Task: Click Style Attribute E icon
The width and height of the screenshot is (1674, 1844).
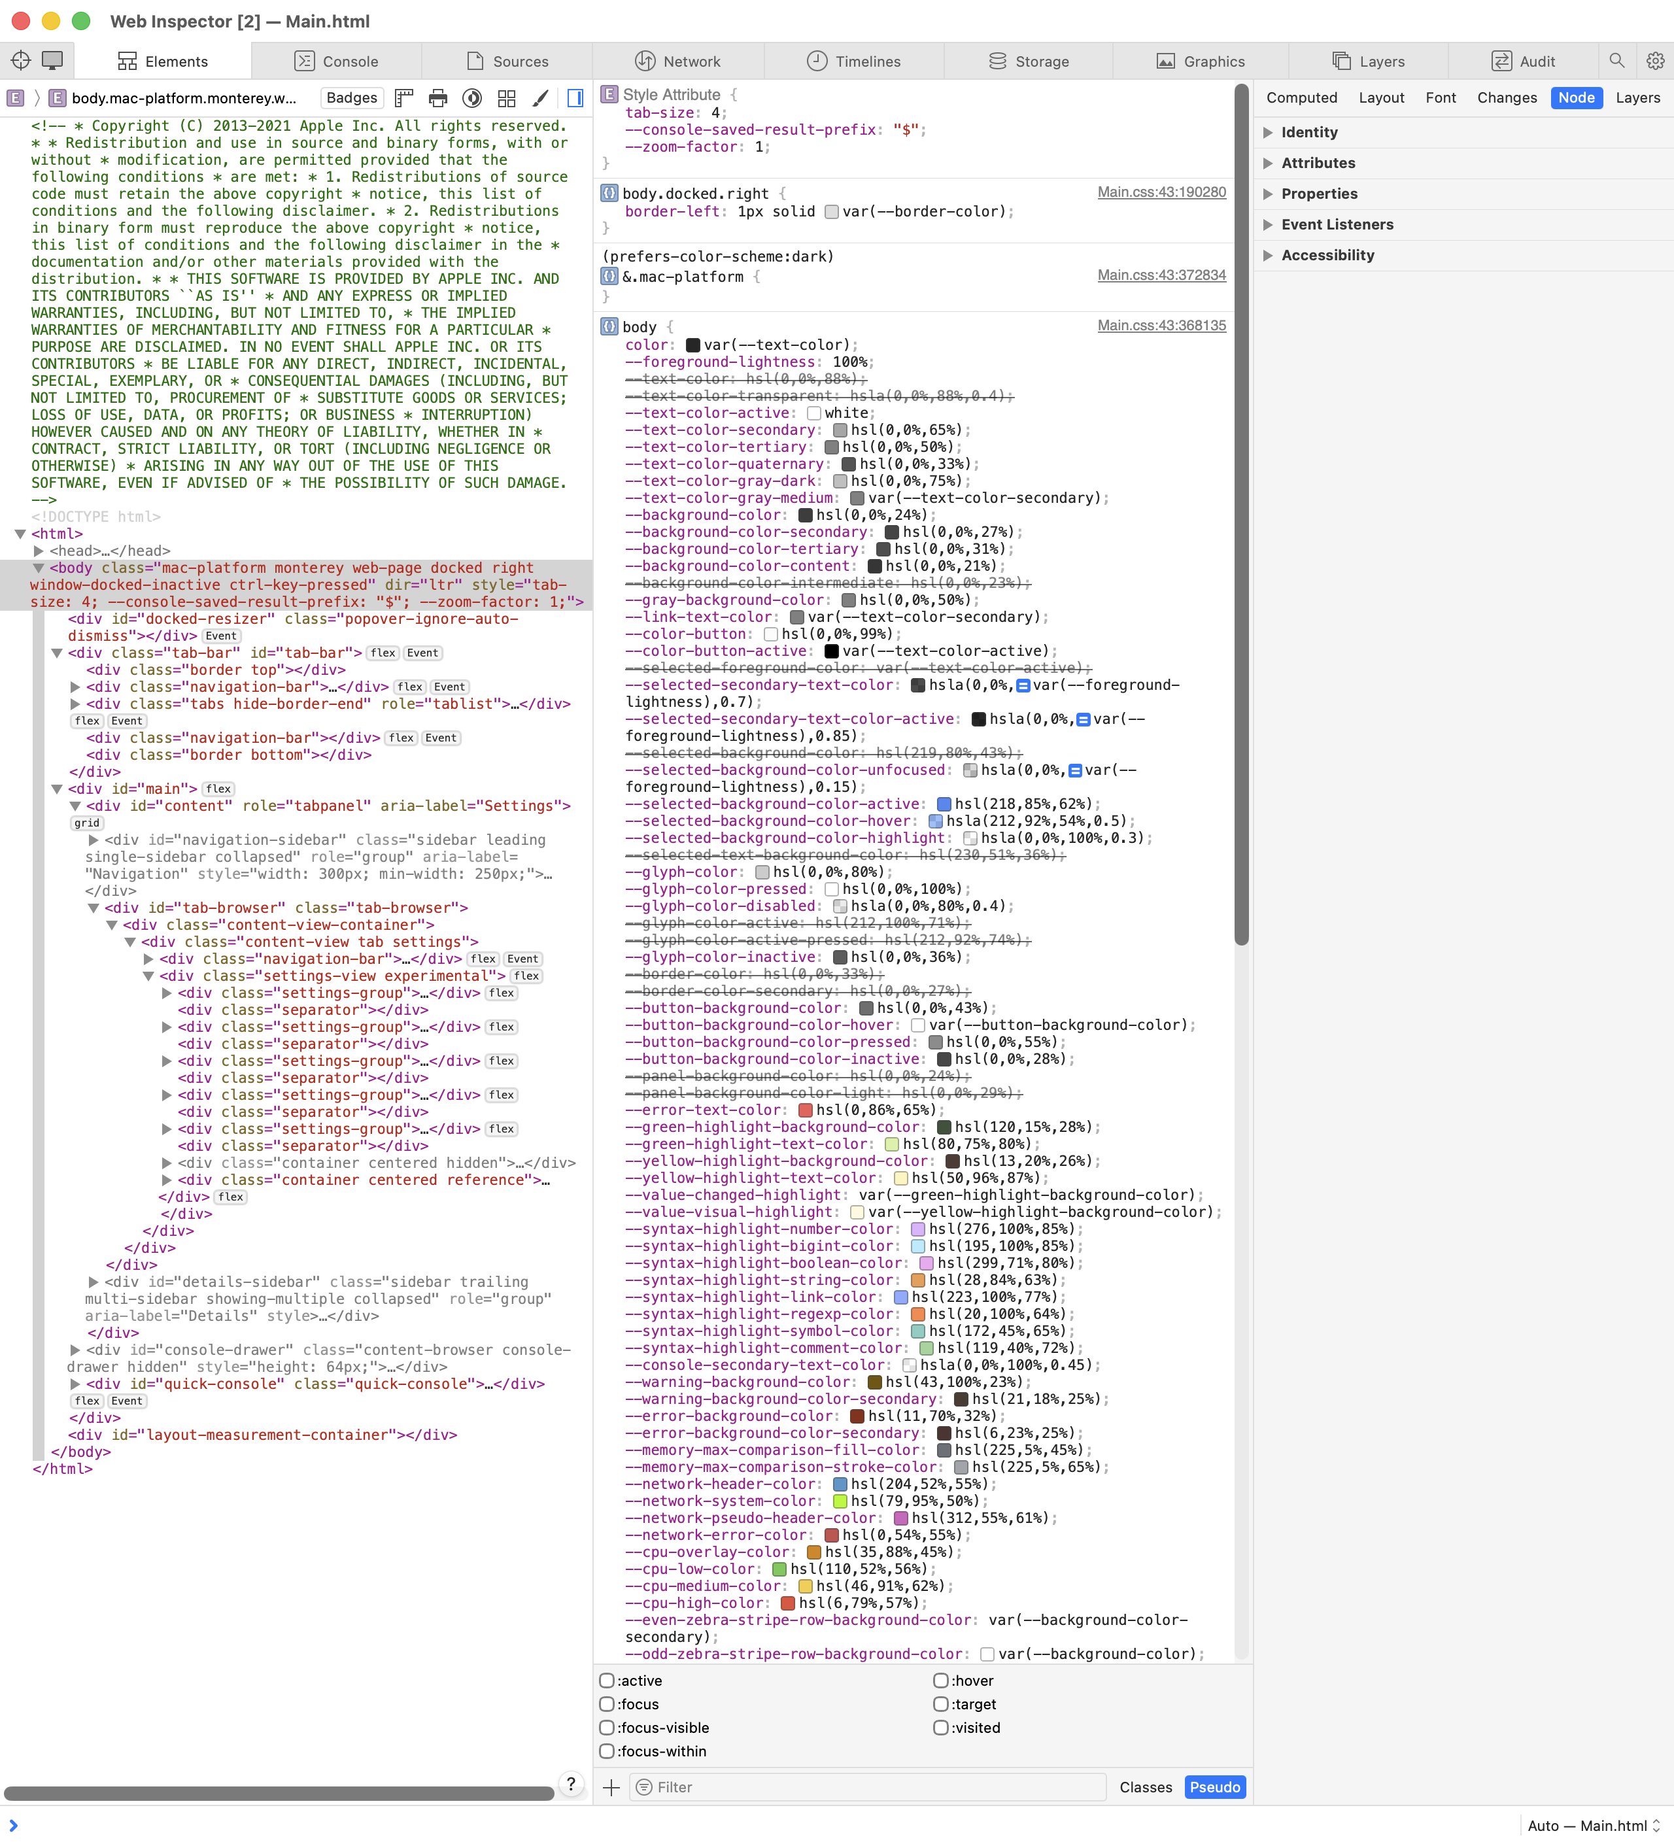Action: pos(609,94)
